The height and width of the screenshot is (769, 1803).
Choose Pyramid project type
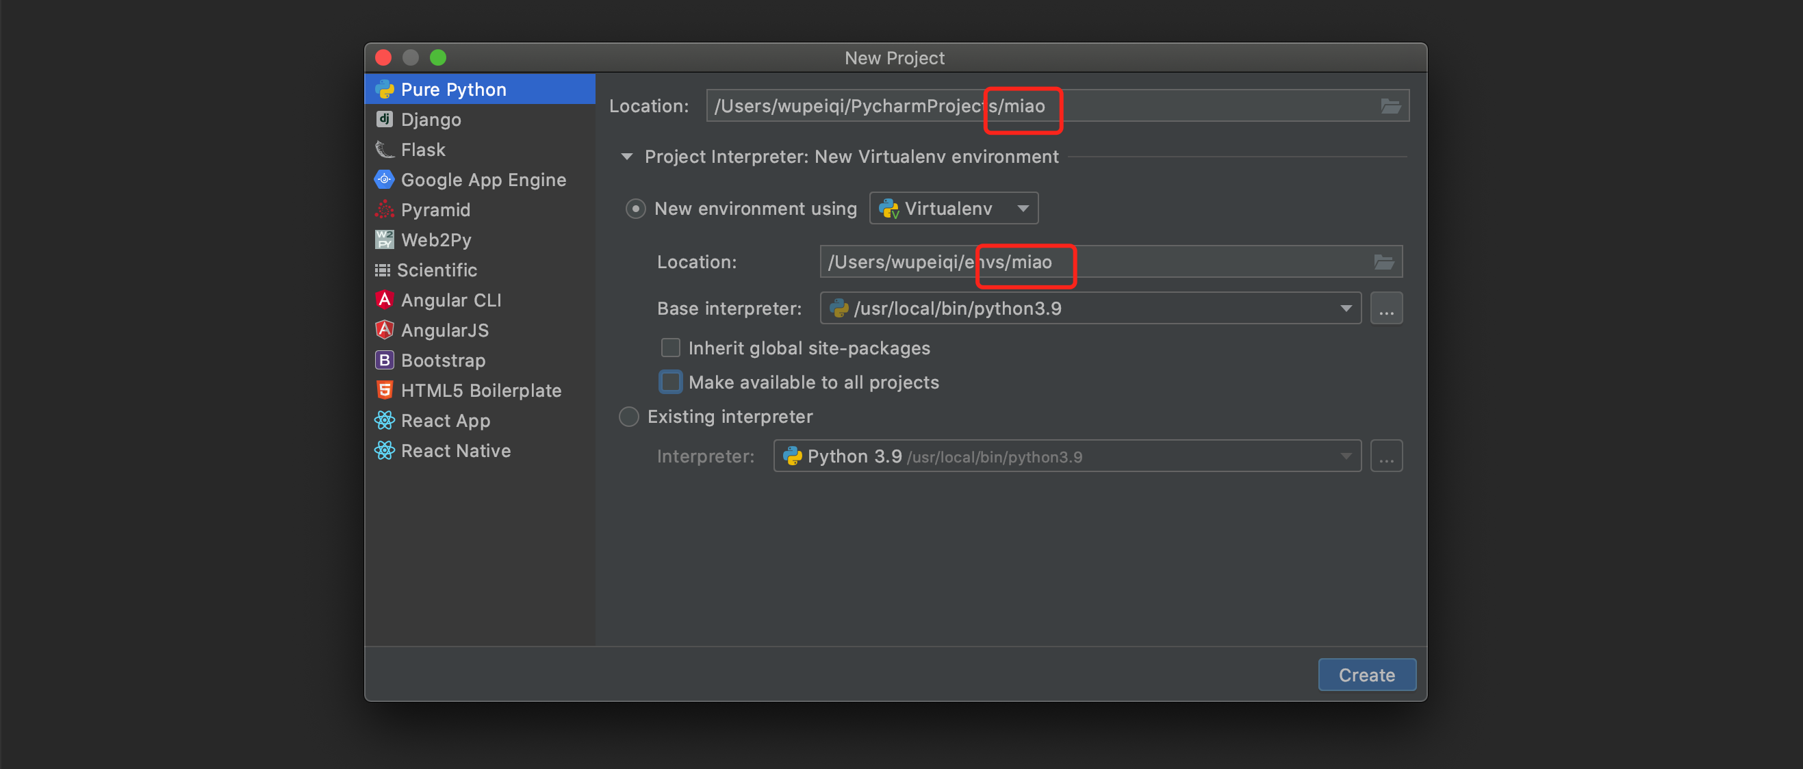435,209
